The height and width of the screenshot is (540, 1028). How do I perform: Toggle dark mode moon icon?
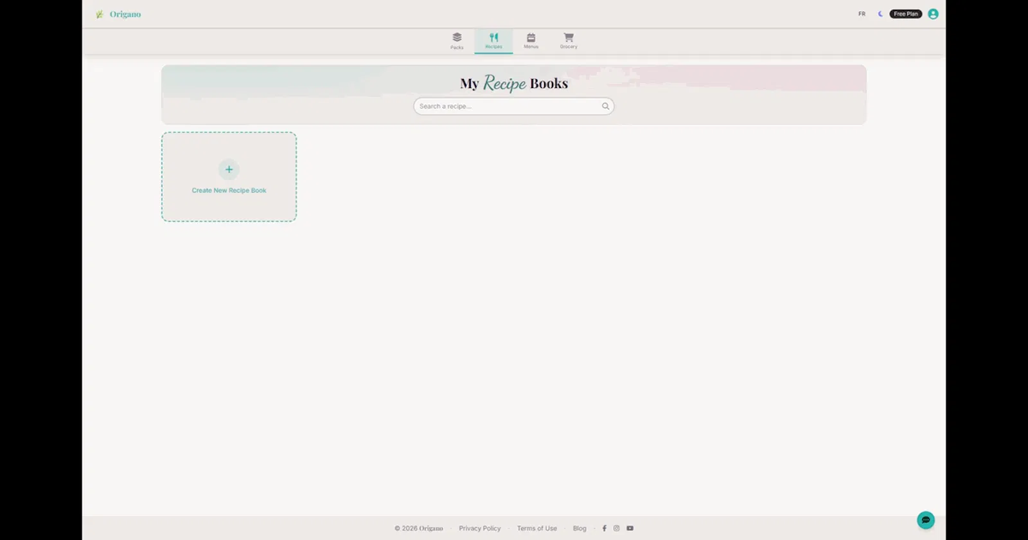880,14
